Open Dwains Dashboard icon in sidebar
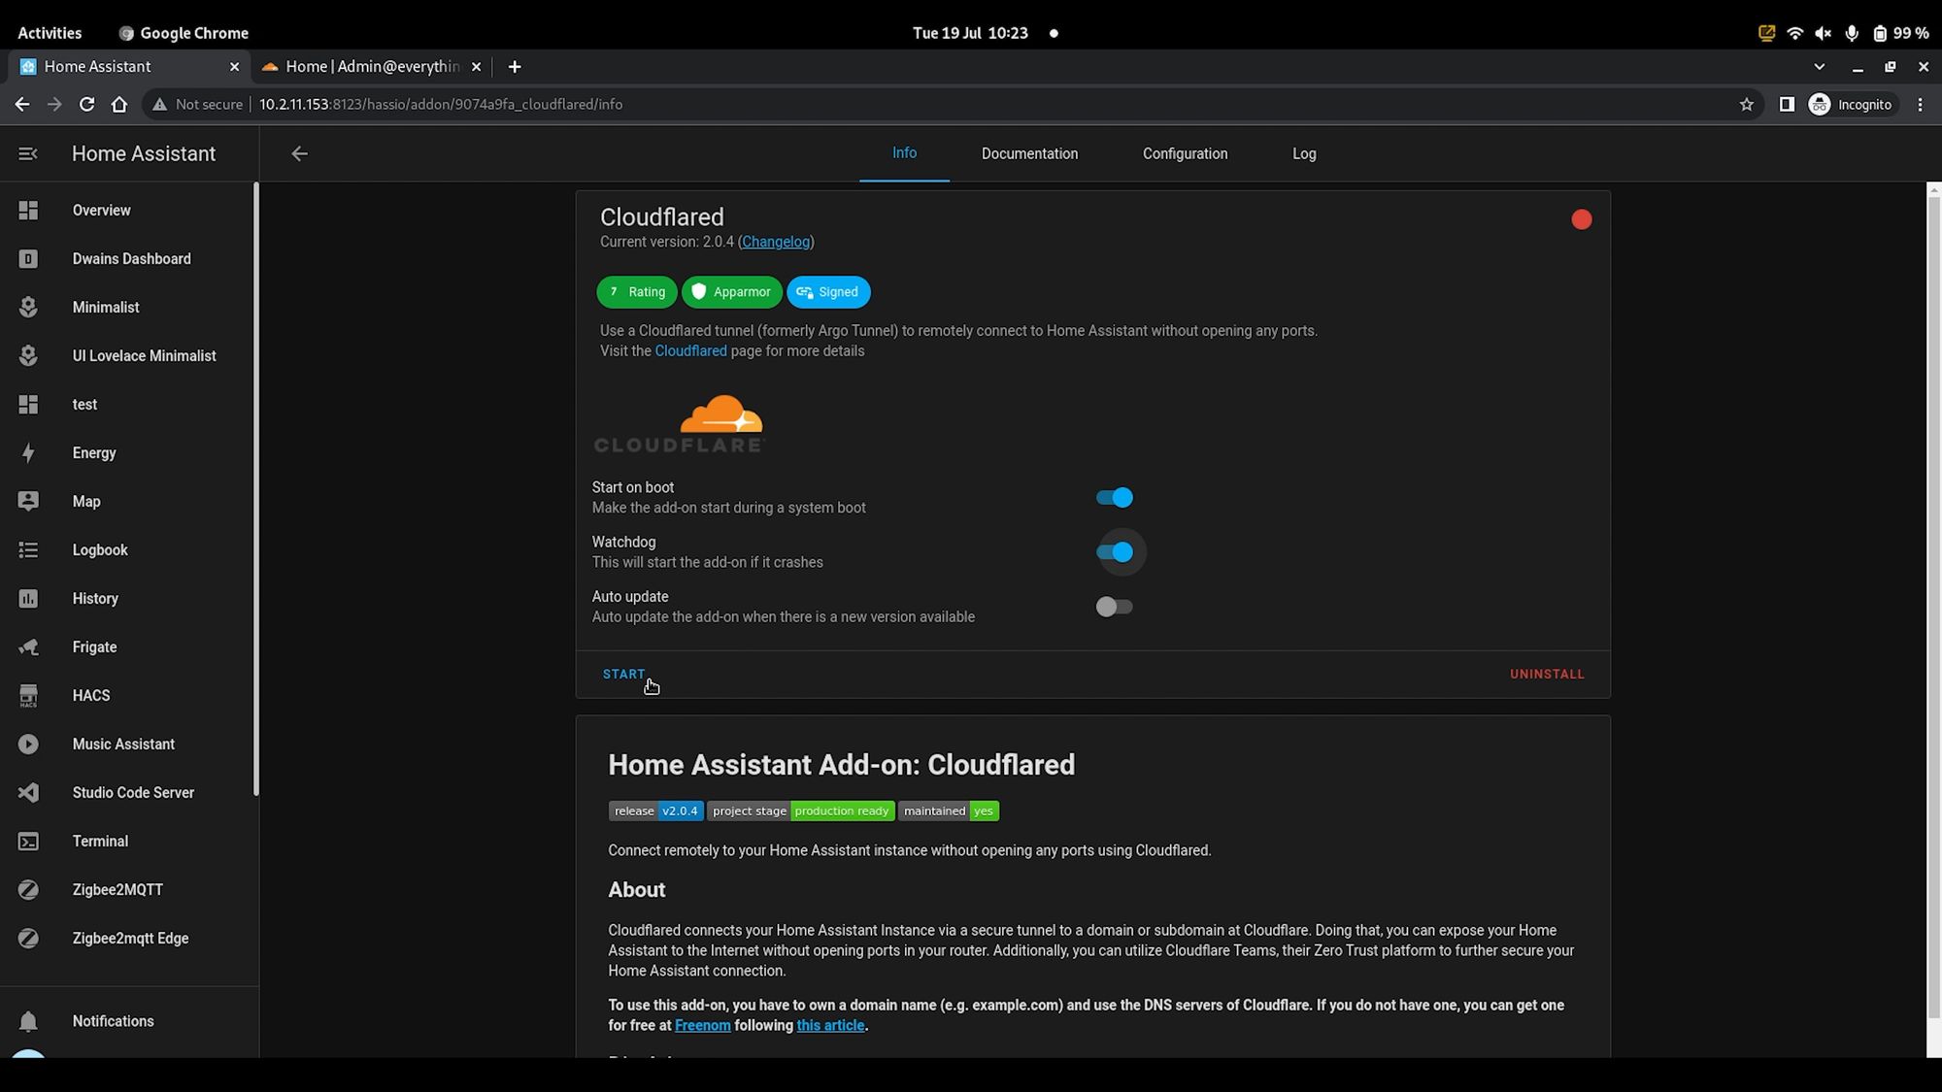The image size is (1942, 1092). pos(28,259)
